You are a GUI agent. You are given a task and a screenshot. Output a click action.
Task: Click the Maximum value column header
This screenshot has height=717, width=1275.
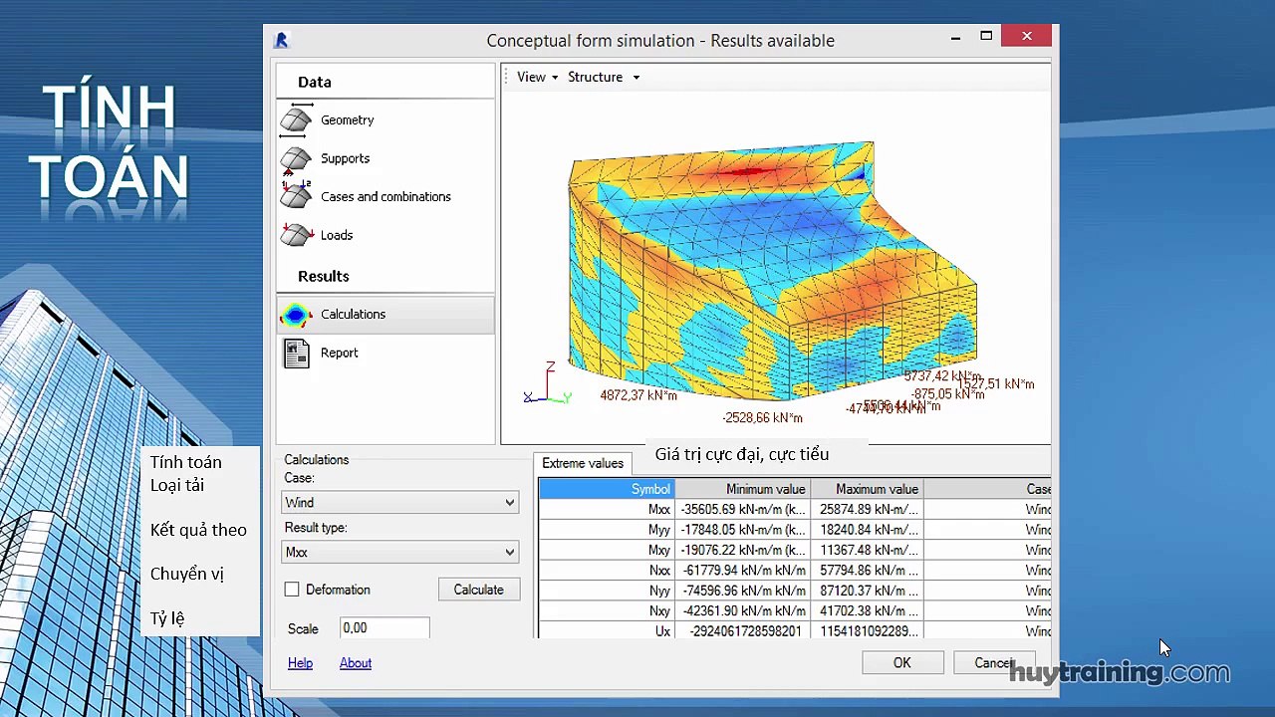tap(866, 489)
